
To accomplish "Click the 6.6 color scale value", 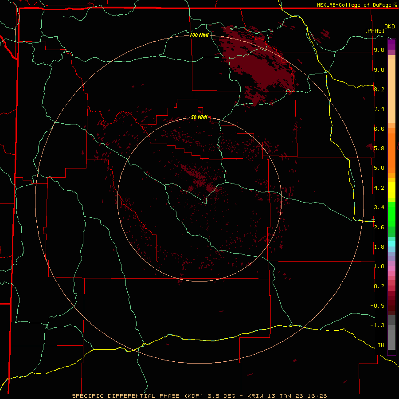I will click(379, 129).
